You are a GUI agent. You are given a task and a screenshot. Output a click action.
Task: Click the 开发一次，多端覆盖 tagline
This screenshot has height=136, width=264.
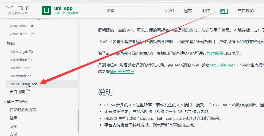coord(66,13)
